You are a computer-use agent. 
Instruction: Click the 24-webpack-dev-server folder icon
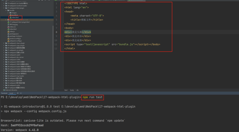(6, 57)
